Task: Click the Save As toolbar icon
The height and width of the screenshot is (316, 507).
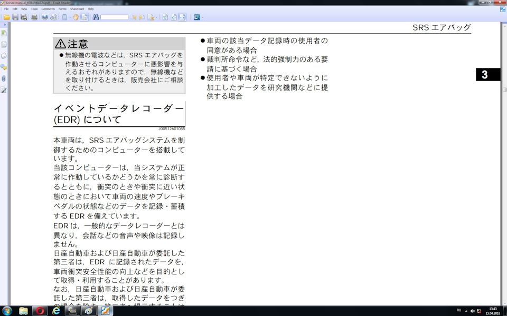Action: coord(24,17)
